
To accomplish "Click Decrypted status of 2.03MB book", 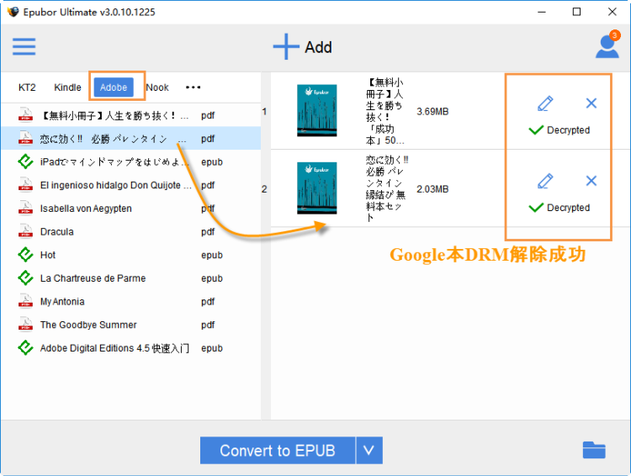I will tap(559, 208).
